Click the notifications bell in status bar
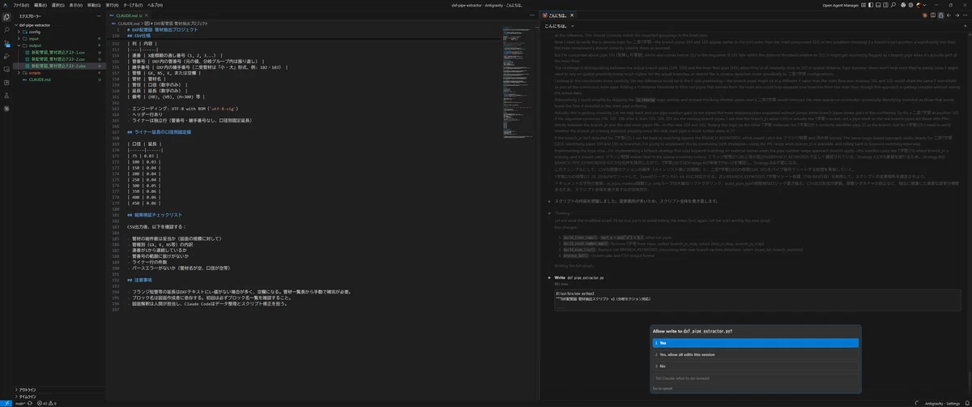The height and width of the screenshot is (407, 972). point(966,403)
